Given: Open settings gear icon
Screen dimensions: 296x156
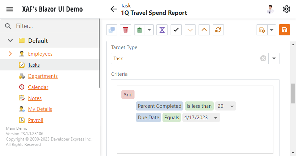Looking at the screenshot, I should 286,9.
